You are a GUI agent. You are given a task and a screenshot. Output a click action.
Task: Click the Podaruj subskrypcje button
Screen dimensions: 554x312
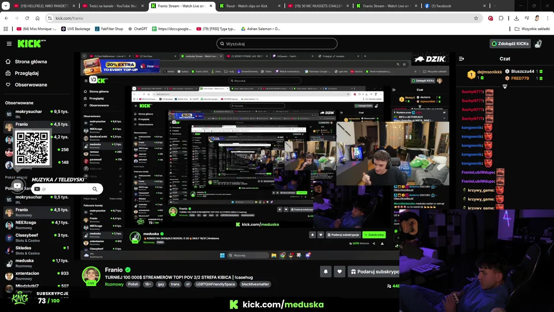tap(374, 272)
